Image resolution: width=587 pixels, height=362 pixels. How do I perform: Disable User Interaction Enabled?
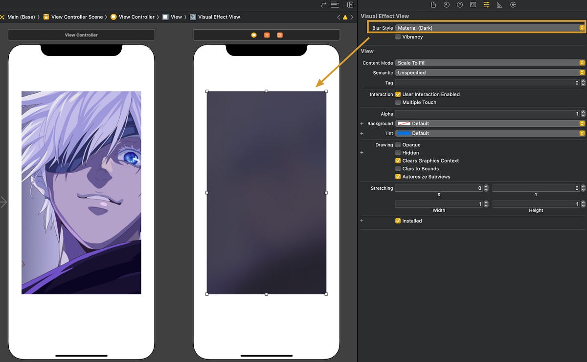point(398,94)
